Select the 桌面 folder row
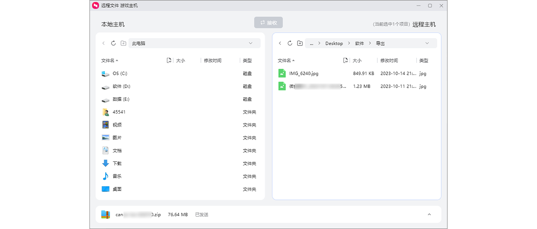This screenshot has width=537, height=229. tap(180, 189)
